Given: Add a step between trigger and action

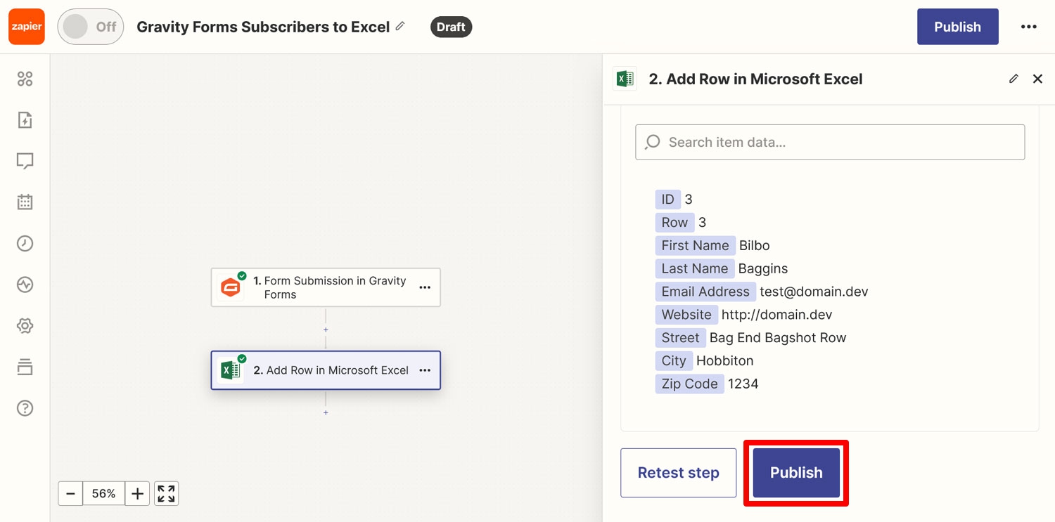Looking at the screenshot, I should pos(326,329).
